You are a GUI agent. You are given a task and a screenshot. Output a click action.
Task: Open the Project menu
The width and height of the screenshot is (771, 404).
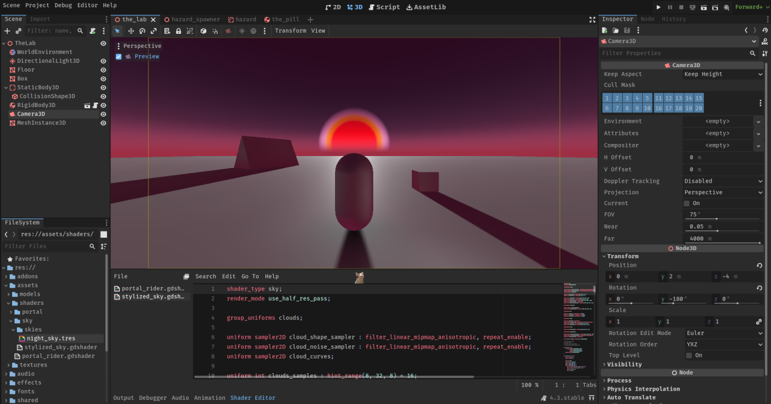click(x=37, y=5)
